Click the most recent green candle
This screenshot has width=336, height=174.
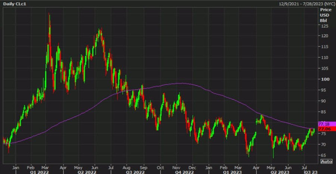coord(314,130)
